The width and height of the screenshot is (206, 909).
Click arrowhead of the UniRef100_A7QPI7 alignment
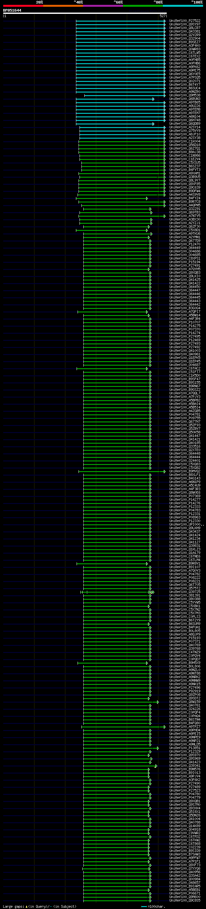pyautogui.click(x=147, y=312)
